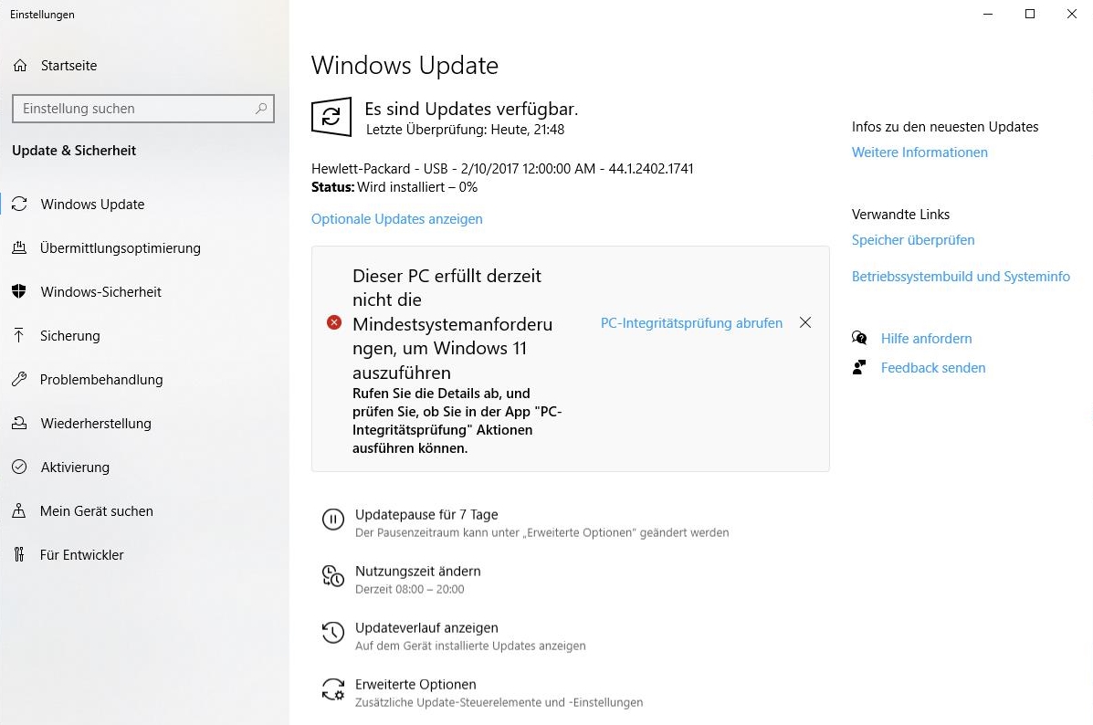Click PC-Integritätsprüfung abrufen link
The height and width of the screenshot is (725, 1093).
(x=691, y=322)
